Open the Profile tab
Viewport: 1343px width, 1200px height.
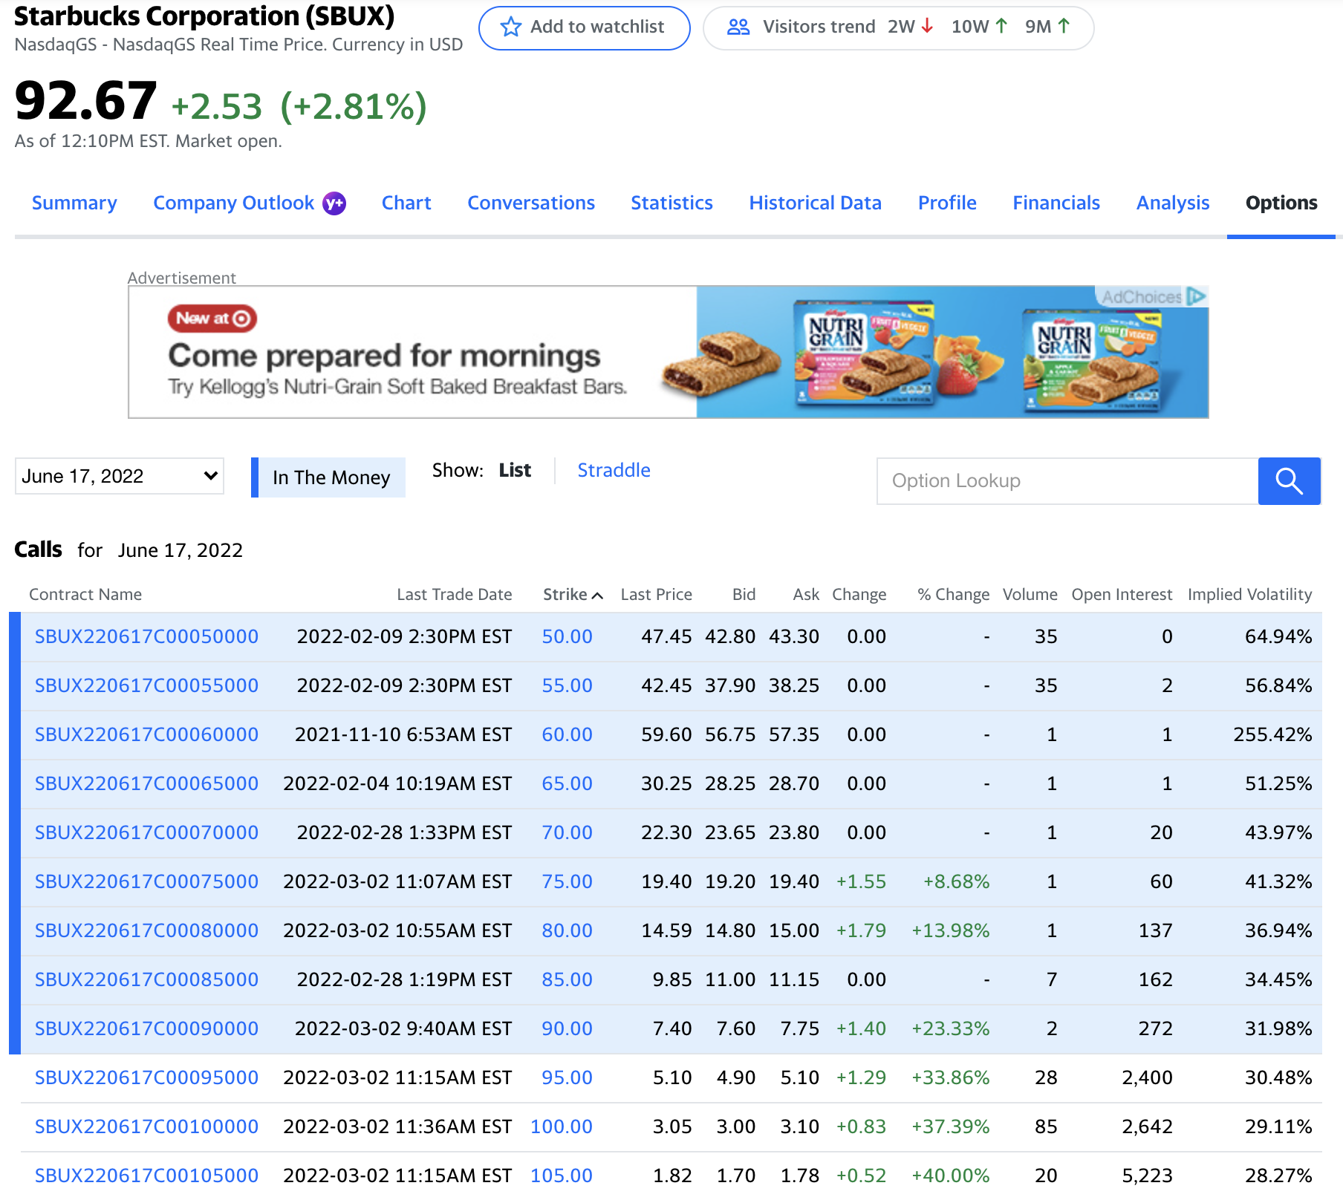coord(947,203)
